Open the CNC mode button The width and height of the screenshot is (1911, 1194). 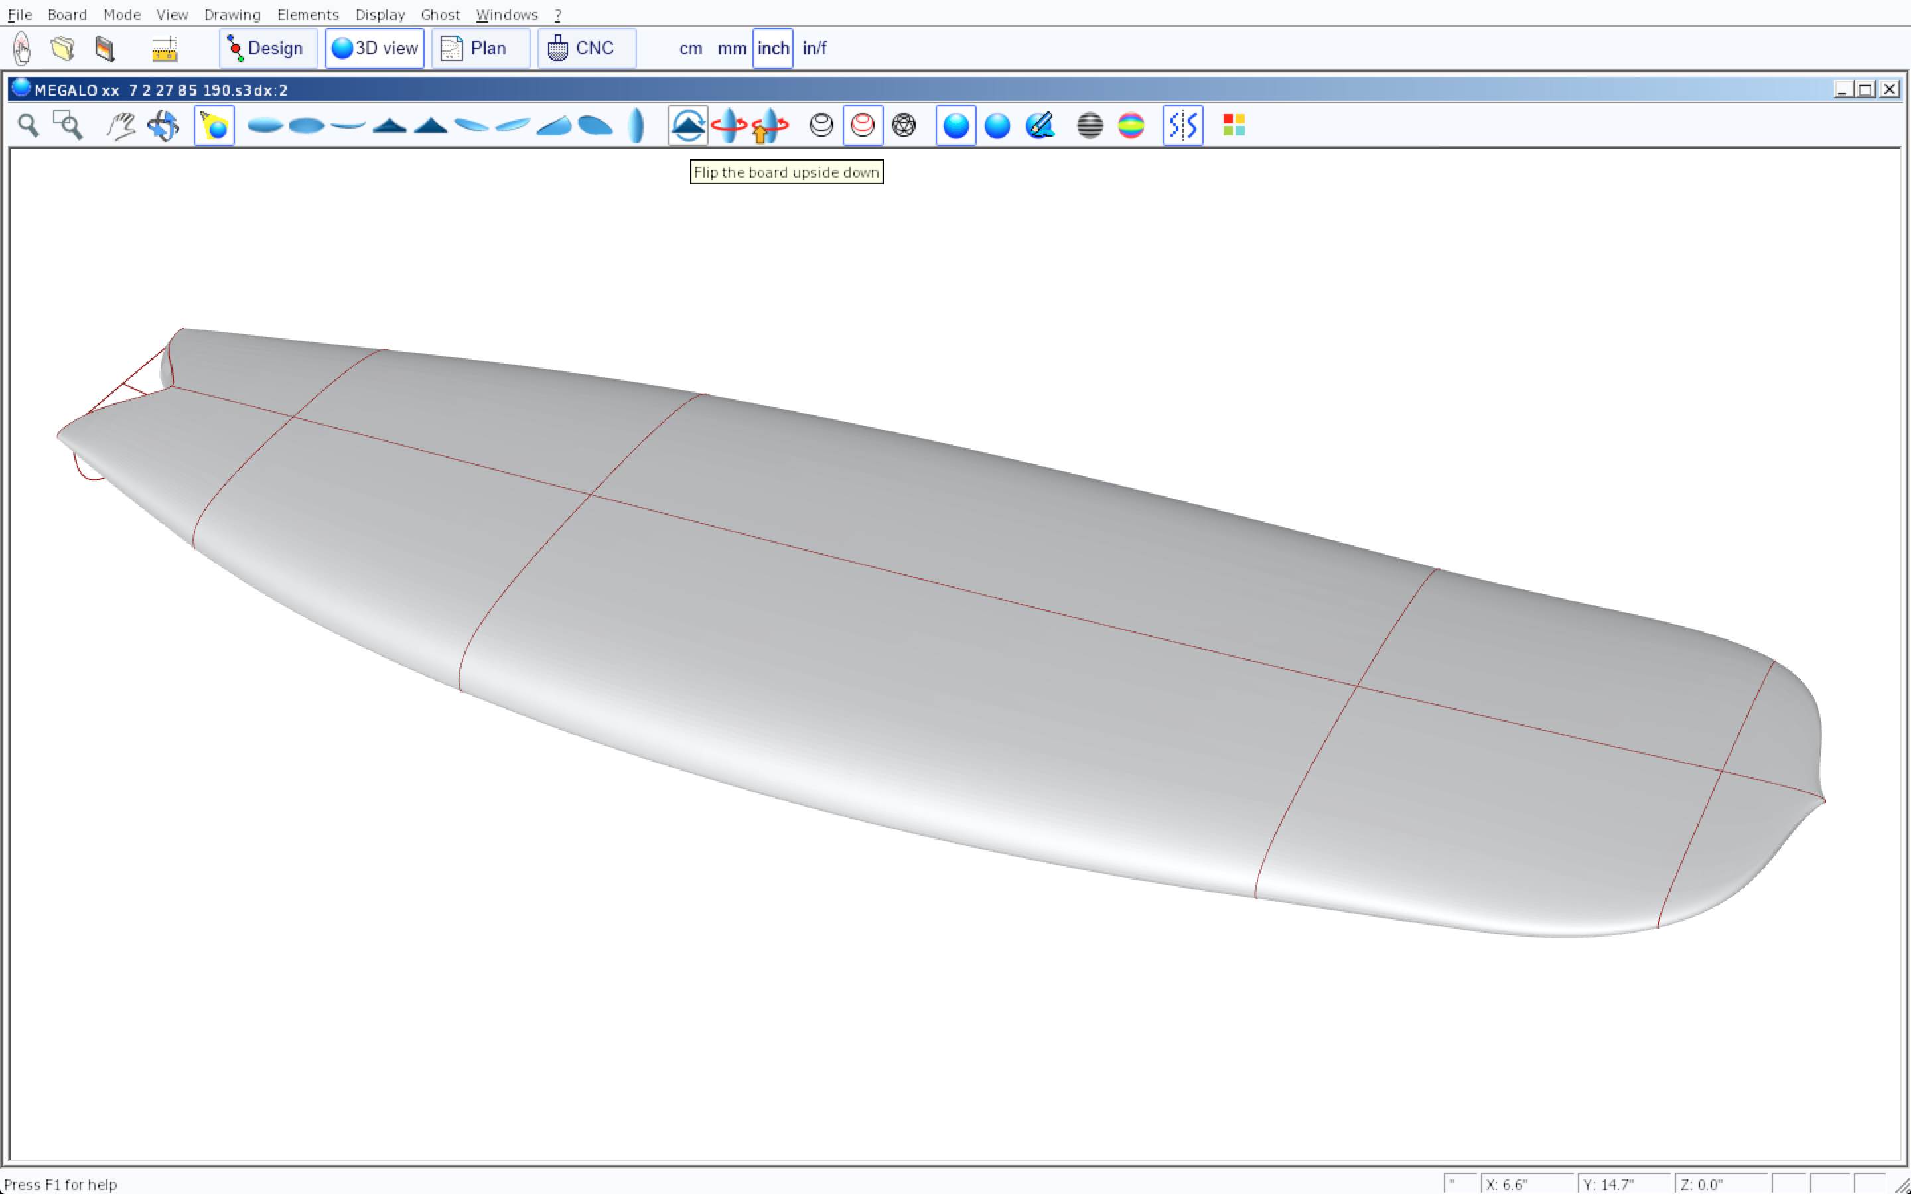586,49
